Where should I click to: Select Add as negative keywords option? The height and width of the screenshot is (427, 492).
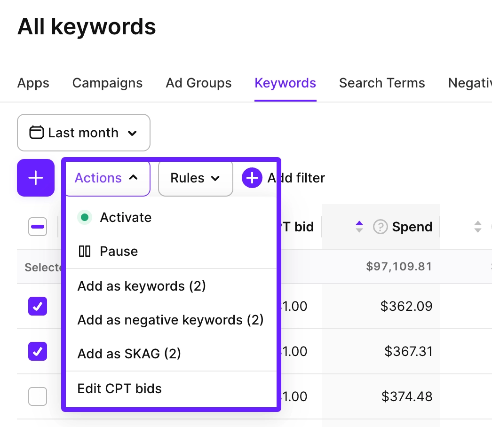coord(170,320)
